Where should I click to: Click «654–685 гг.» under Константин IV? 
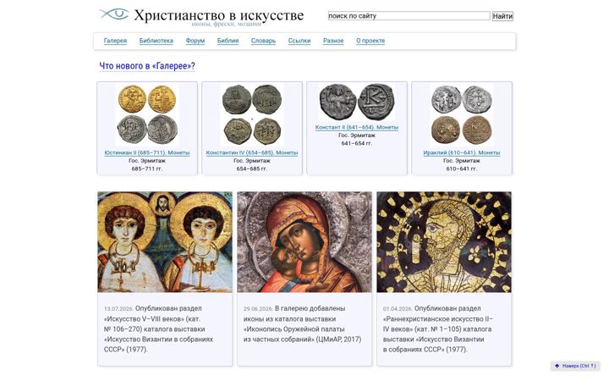[x=252, y=168]
